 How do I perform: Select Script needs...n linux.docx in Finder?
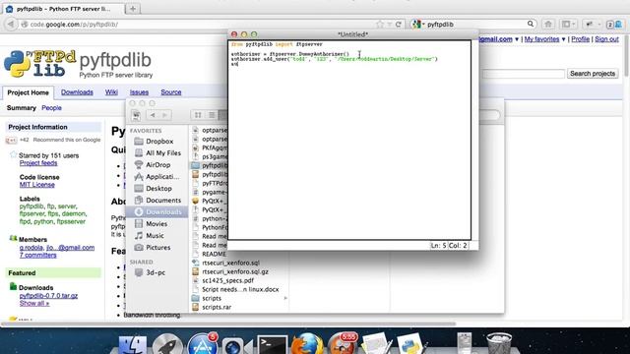pos(240,289)
